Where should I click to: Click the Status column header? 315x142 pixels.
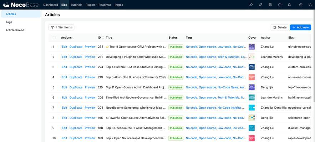(173, 38)
